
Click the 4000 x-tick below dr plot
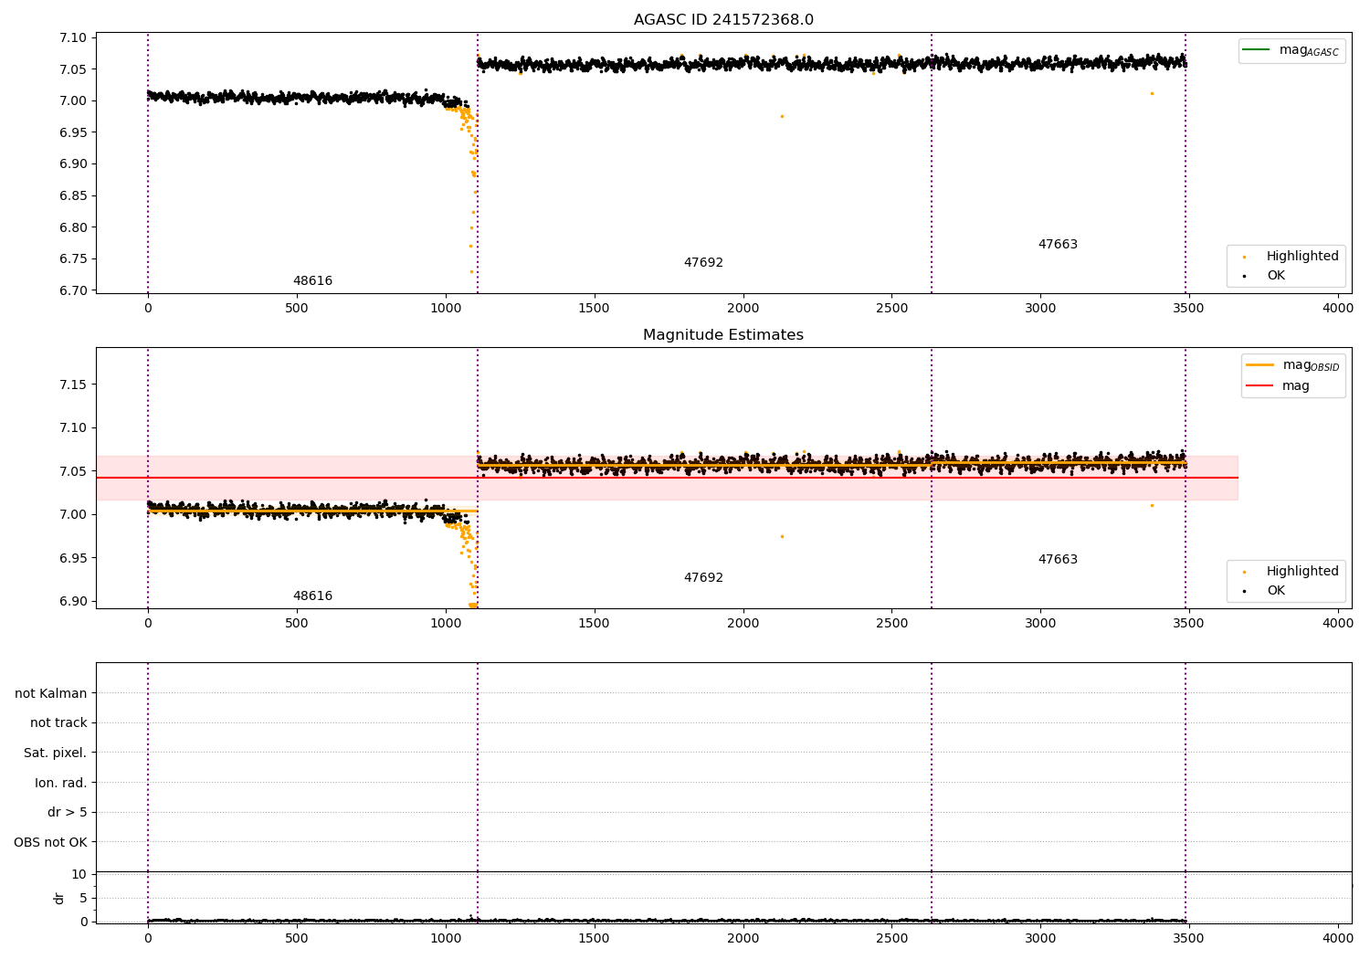pyautogui.click(x=1338, y=938)
